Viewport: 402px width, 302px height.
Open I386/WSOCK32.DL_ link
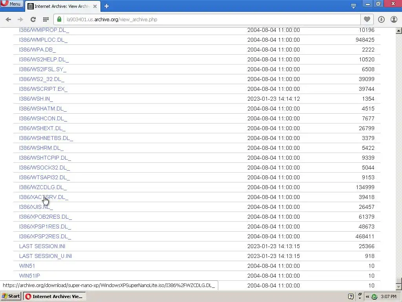(x=44, y=168)
